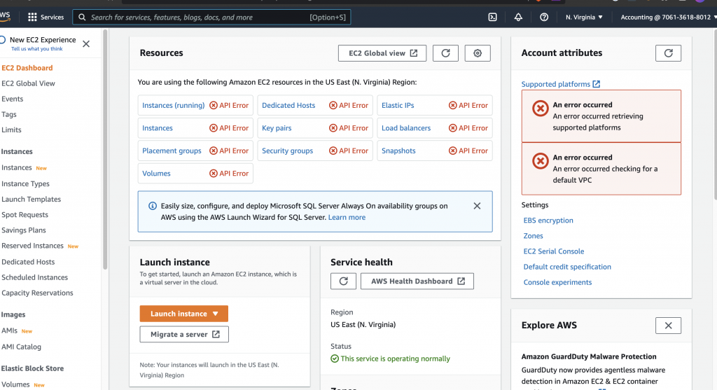Refresh Account attributes panel
The image size is (717, 390).
tap(668, 53)
